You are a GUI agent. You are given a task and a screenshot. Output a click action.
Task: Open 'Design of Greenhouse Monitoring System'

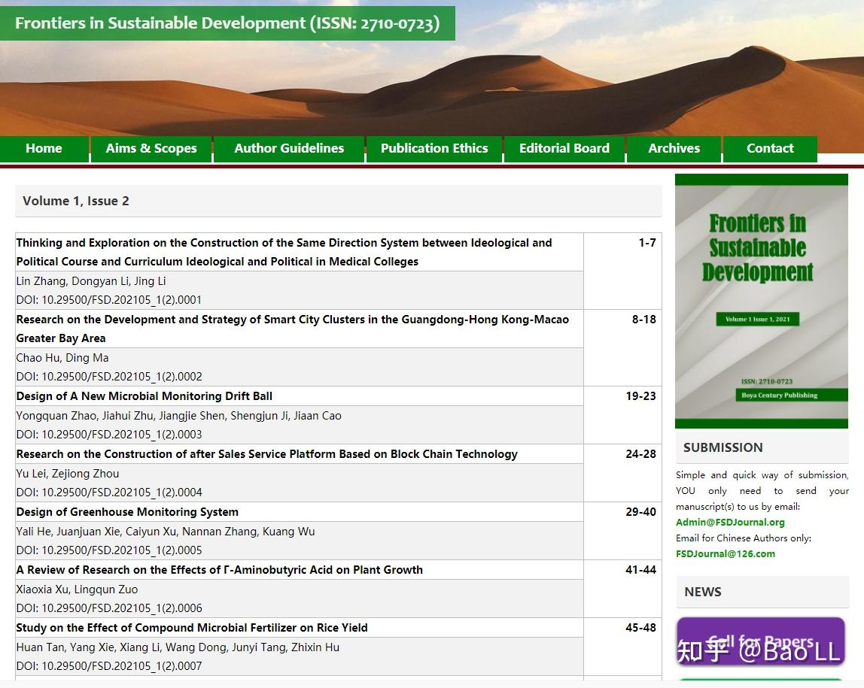click(x=128, y=511)
